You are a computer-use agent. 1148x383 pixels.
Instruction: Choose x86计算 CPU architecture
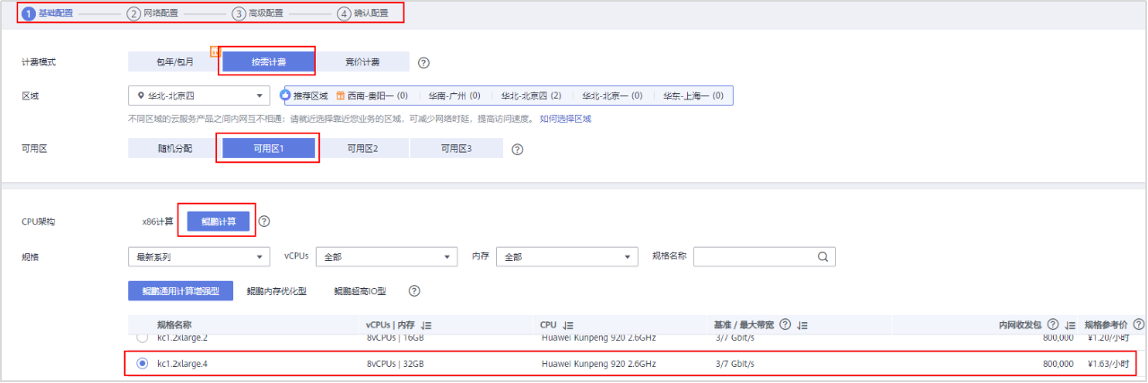158,222
